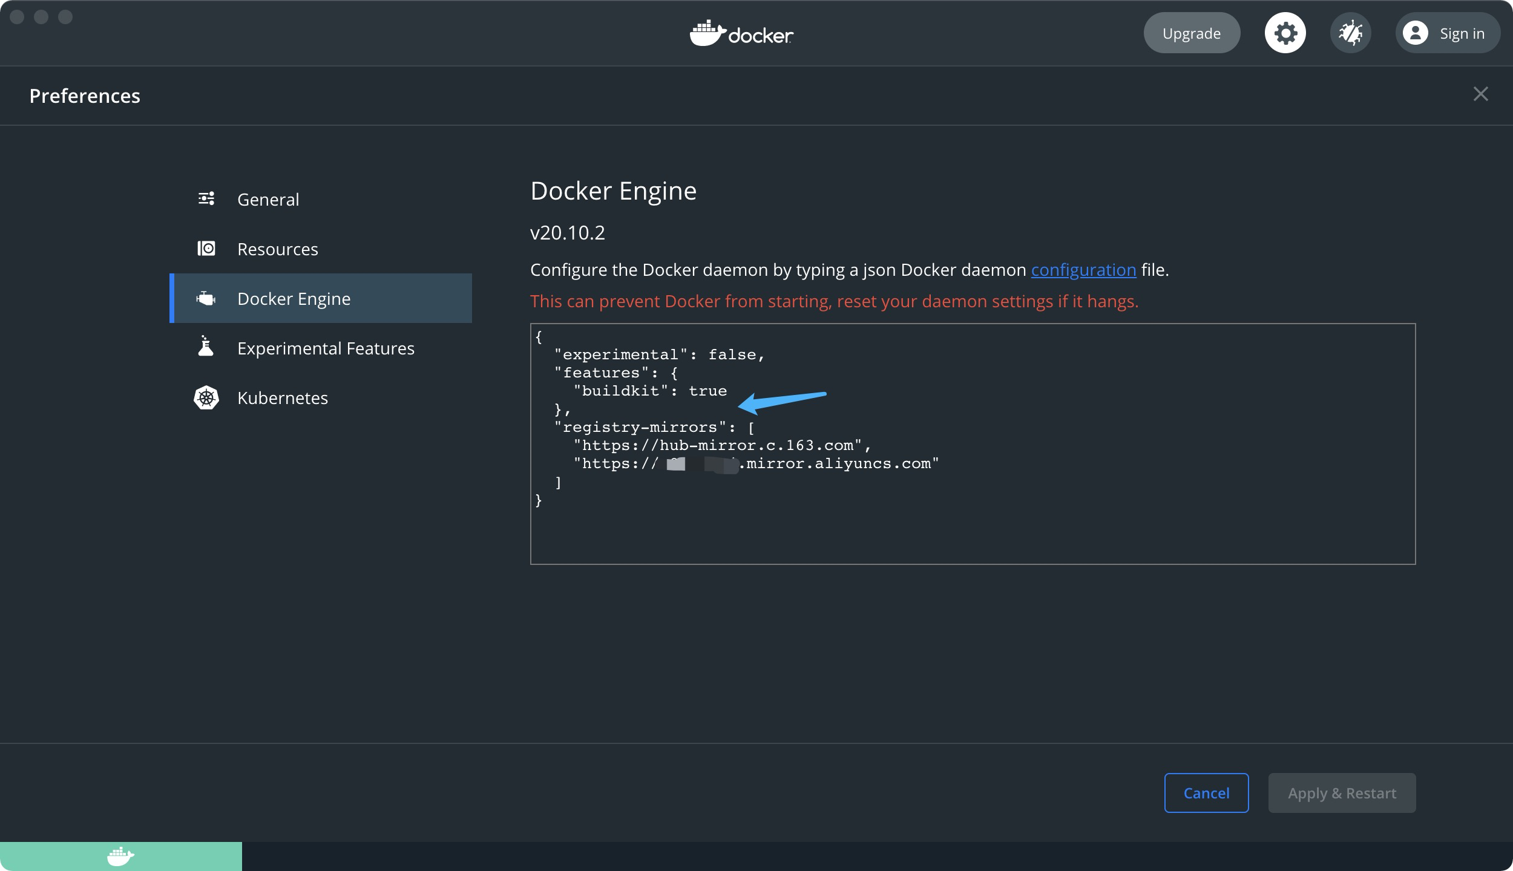
Task: Open the configuration hyperlink
Action: coord(1083,270)
